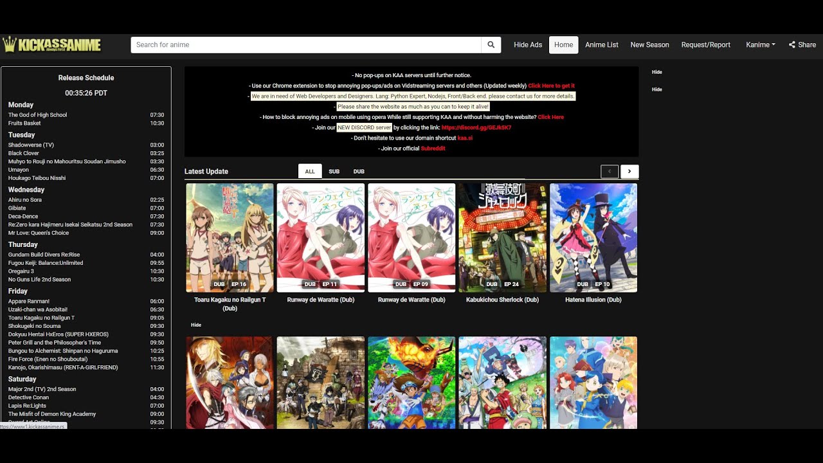The height and width of the screenshot is (463, 823).
Task: Go to next Latest Update page
Action: pos(629,172)
